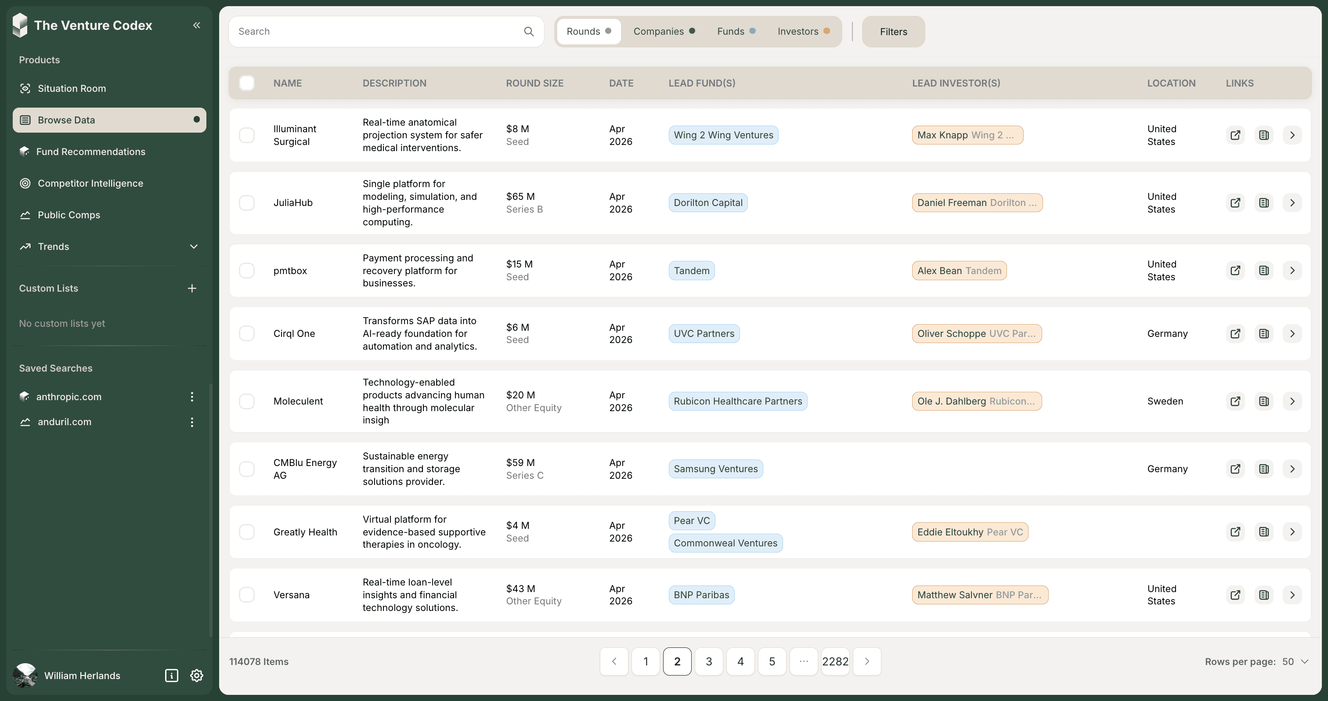Open Fund Recommendations in sidebar

click(109, 152)
